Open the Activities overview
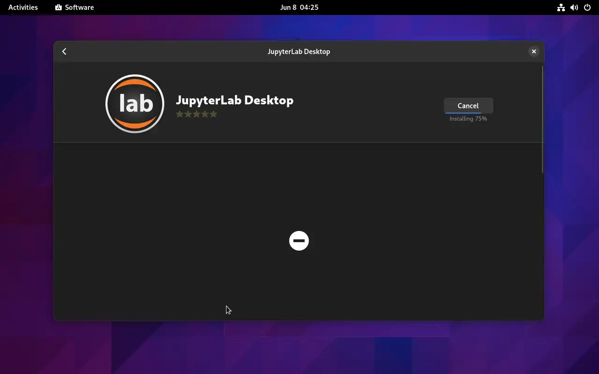Image resolution: width=599 pixels, height=374 pixels. (23, 7)
